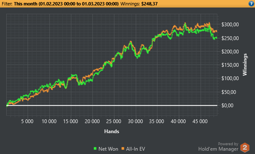This screenshot has height=154, width=255.
Task: Click the blue help question mark icon
Action: [251, 4]
